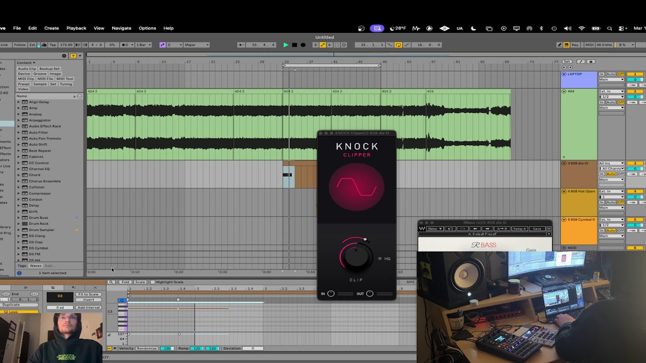Open the View menu

coord(99,28)
